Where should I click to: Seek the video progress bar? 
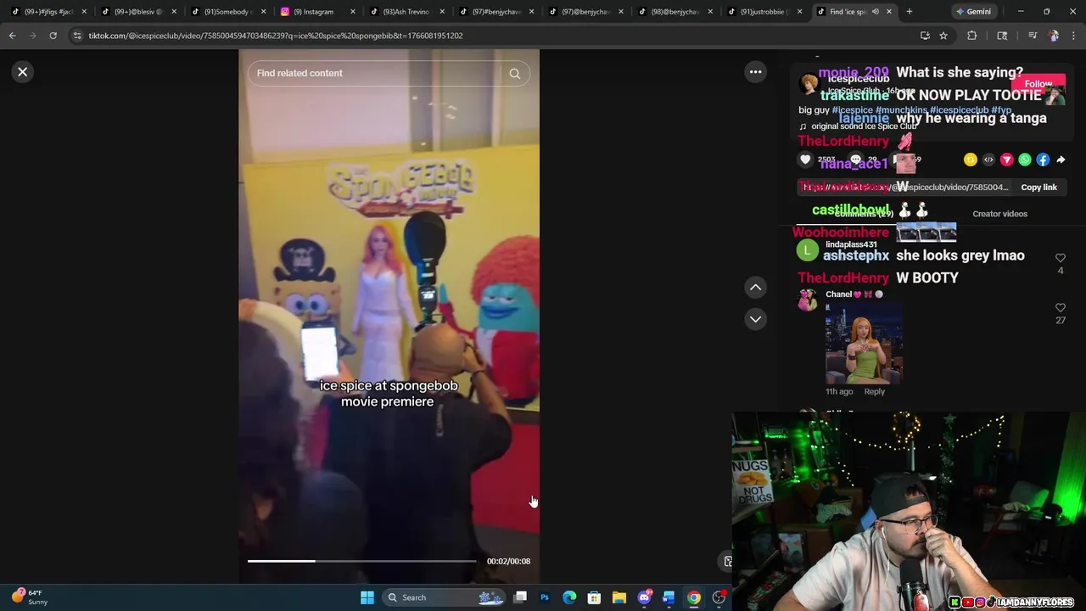pyautogui.click(x=361, y=561)
